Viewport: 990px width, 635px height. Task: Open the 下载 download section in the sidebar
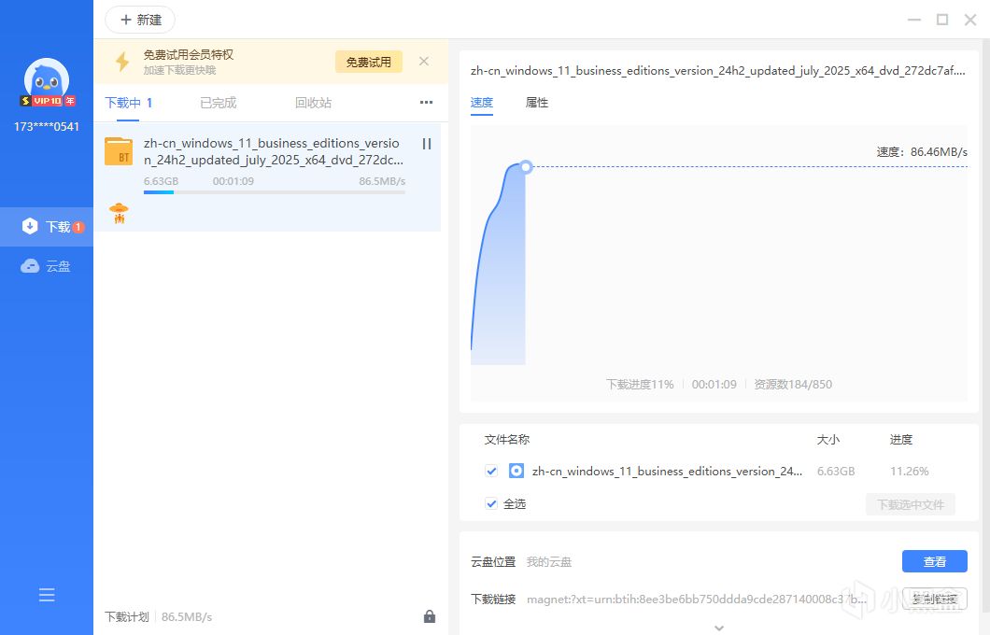pyautogui.click(x=46, y=227)
